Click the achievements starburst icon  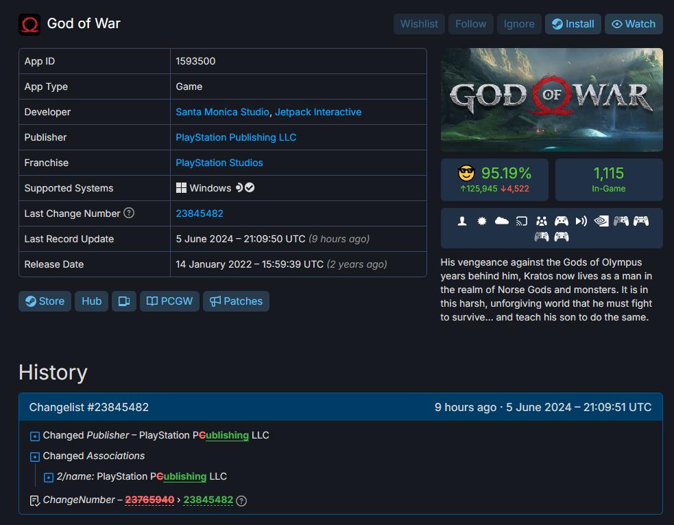pos(482,221)
